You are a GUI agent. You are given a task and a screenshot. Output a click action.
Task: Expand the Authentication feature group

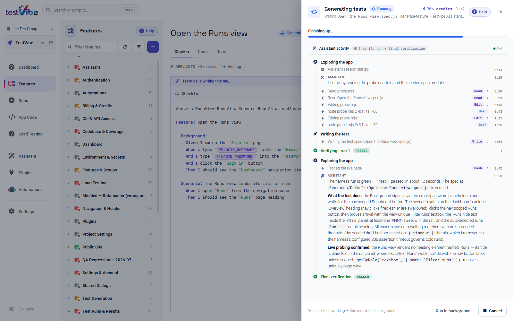(x=68, y=80)
